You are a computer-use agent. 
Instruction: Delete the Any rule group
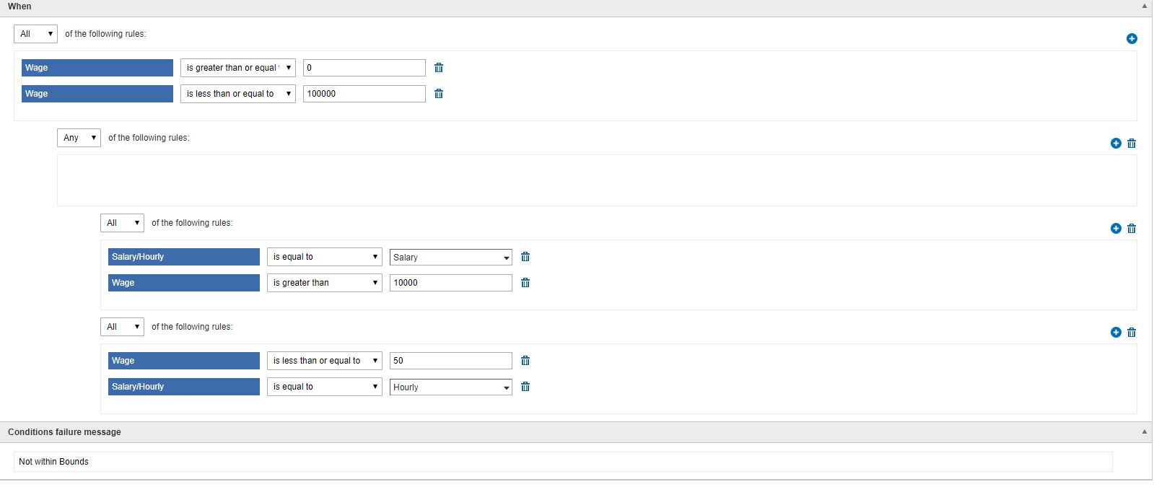click(x=1132, y=144)
